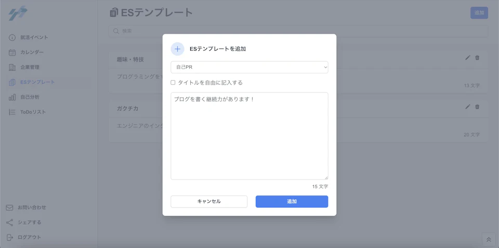Edit the ガクチカ template with pencil icon
499x248 pixels.
[x=467, y=107]
